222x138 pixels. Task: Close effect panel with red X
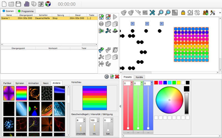click(117, 76)
